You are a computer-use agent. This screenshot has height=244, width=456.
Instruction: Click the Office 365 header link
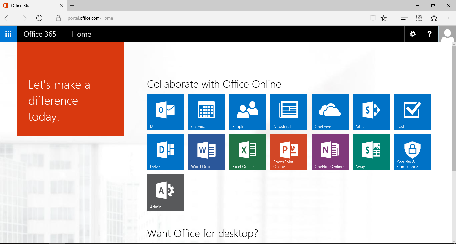tap(40, 34)
